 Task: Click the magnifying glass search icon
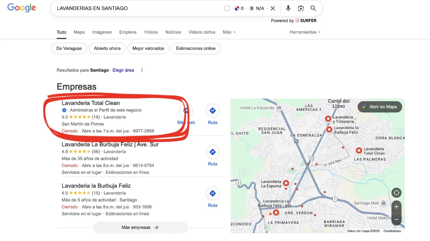click(313, 8)
